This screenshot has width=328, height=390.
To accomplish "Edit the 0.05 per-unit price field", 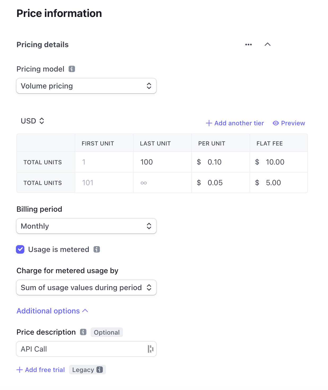I will coord(220,183).
